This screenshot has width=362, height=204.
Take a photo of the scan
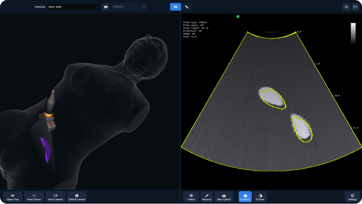pos(224,197)
